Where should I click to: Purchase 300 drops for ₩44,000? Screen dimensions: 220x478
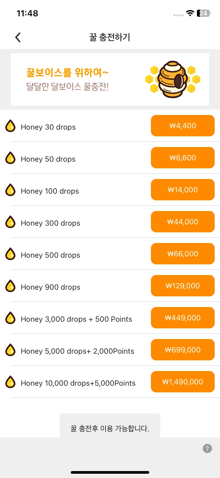[x=183, y=222]
